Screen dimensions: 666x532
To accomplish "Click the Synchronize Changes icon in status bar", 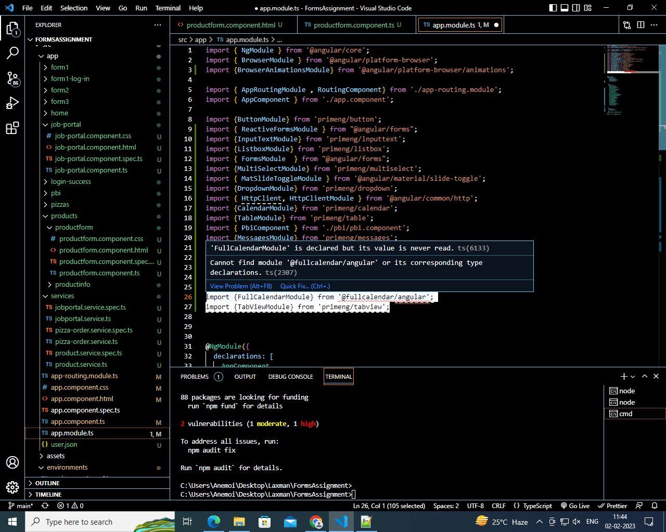I will coord(45,506).
